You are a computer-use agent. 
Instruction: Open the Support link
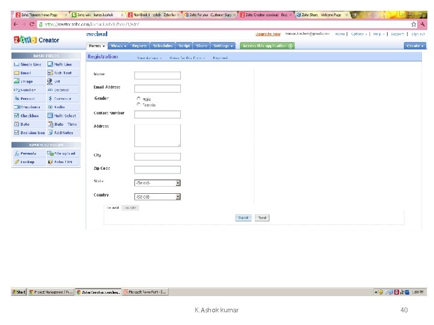(x=397, y=34)
